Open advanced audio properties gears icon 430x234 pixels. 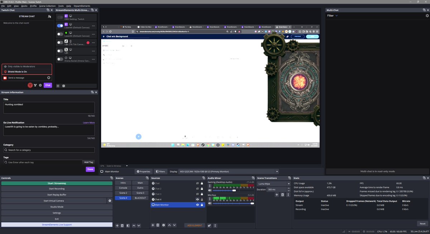point(209,225)
